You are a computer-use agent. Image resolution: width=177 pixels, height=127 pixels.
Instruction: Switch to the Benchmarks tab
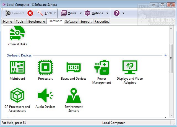(x=37, y=22)
